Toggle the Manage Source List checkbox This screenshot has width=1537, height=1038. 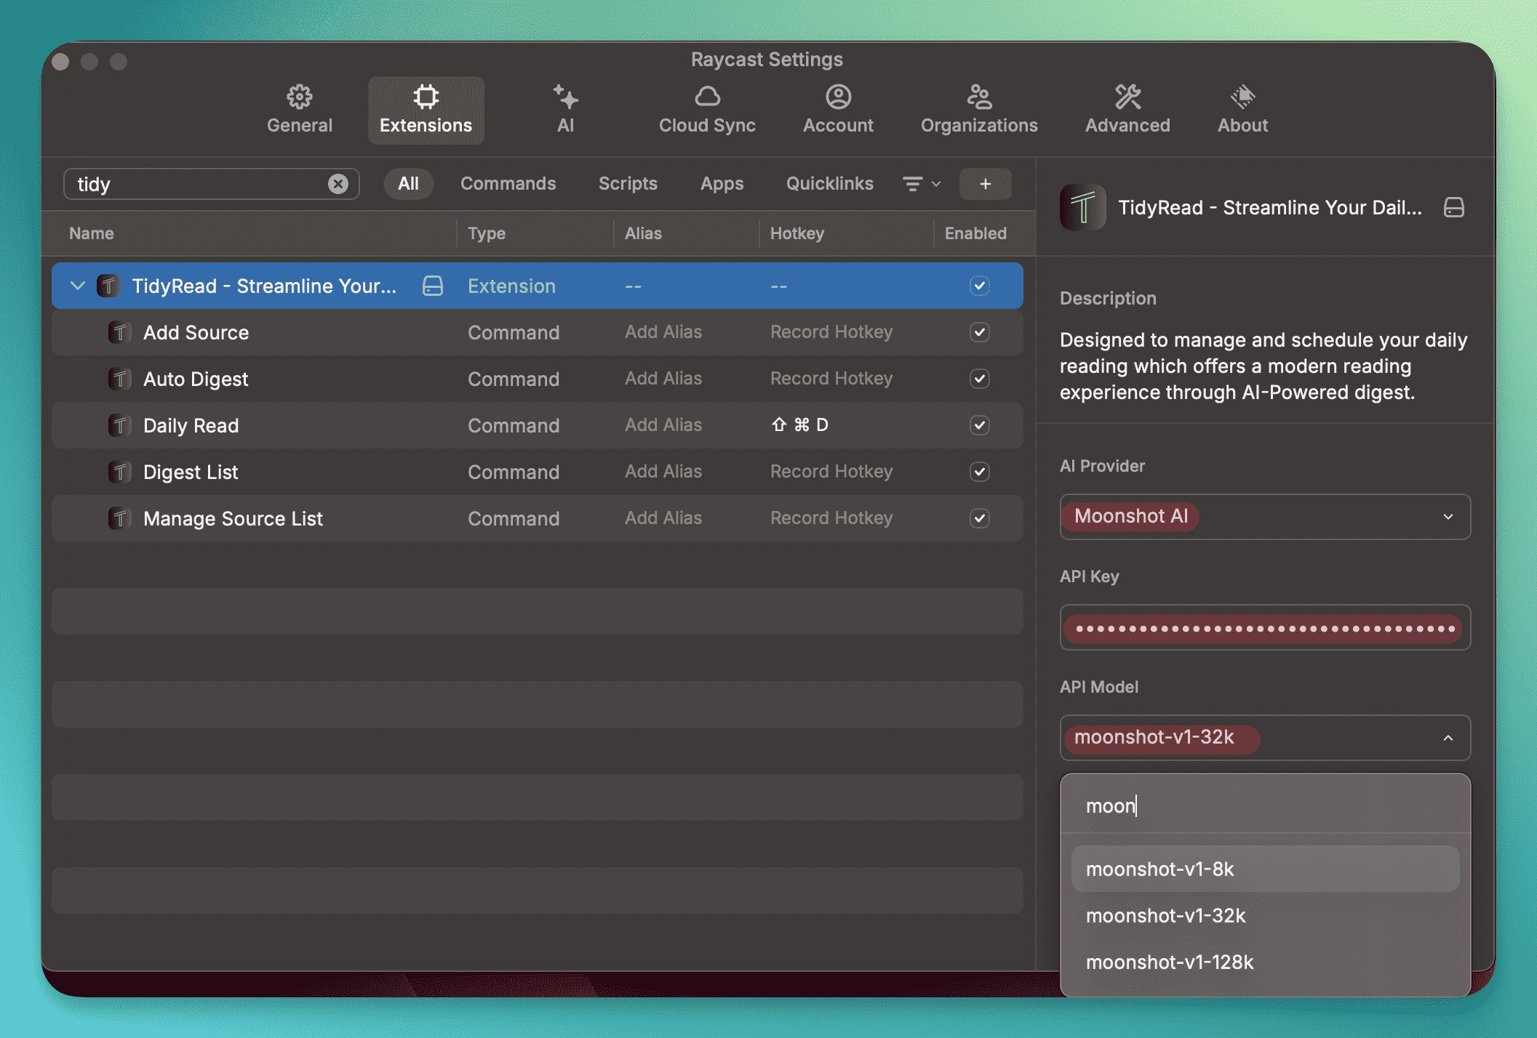point(979,518)
